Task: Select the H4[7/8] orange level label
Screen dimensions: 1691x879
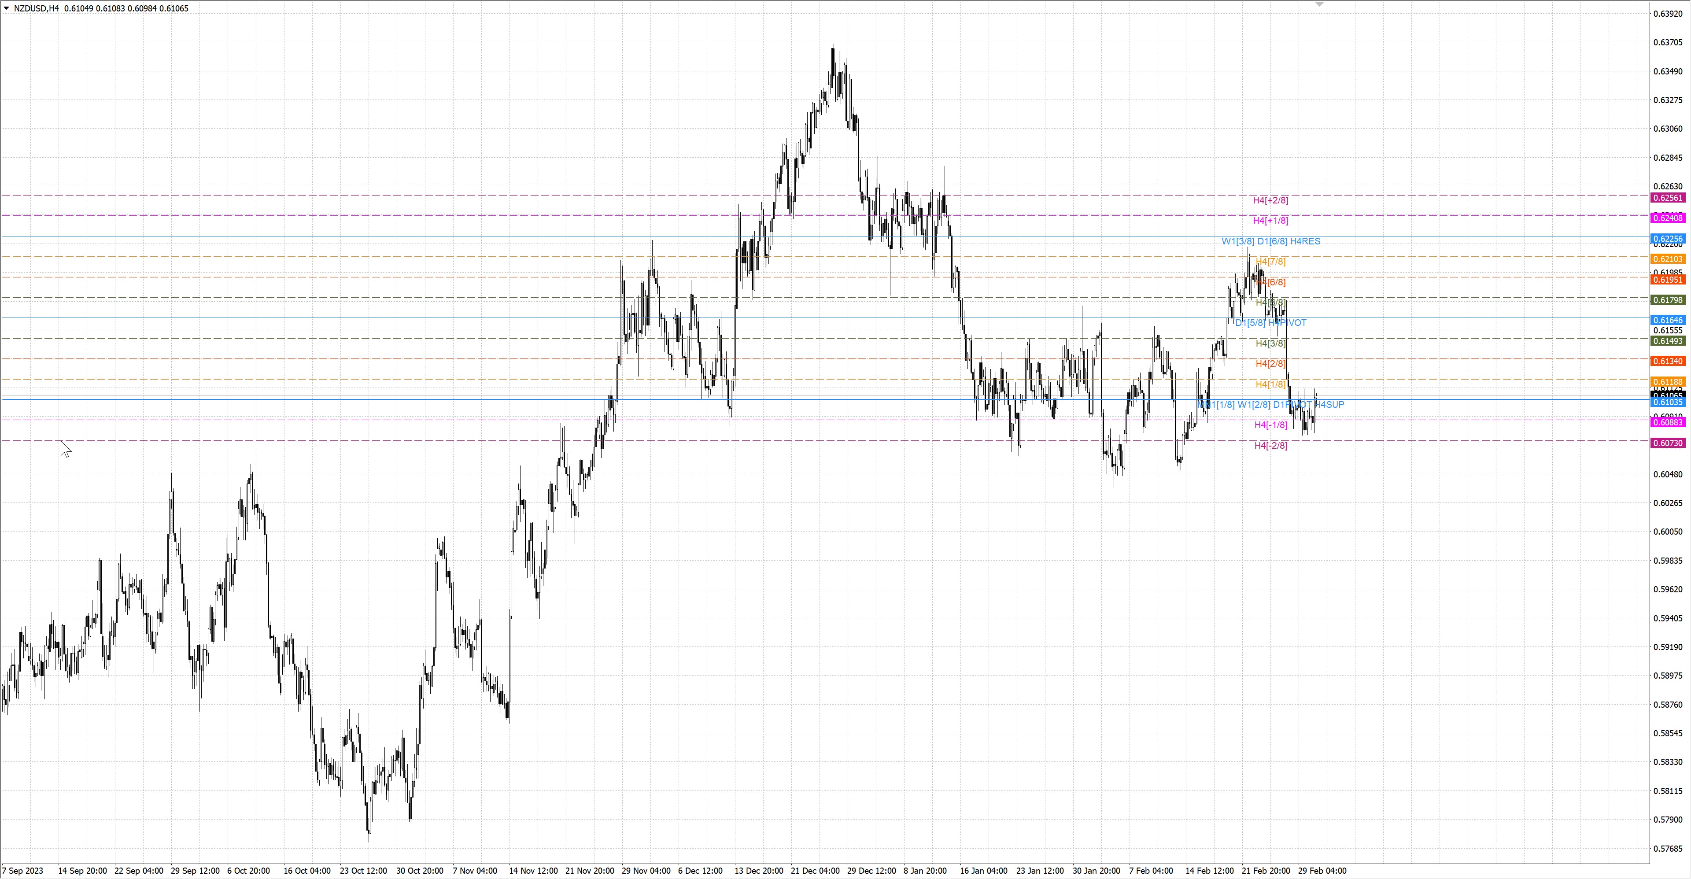Action: pos(1271,262)
